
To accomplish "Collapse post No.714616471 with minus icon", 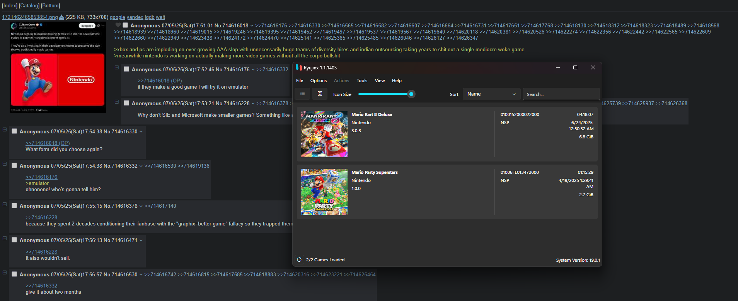I will (5, 238).
